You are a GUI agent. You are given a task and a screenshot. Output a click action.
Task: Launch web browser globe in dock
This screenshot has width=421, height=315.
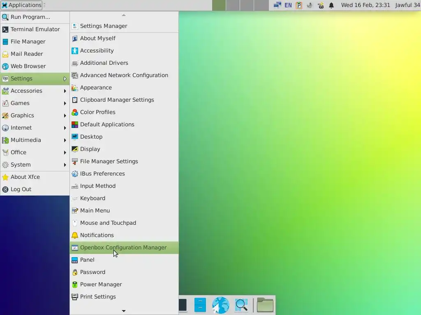[x=220, y=305]
